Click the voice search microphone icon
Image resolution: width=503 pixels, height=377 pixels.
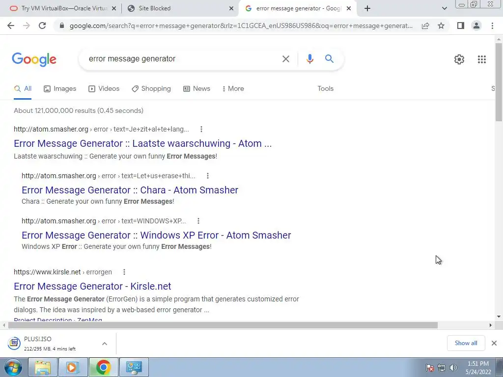coord(309,59)
